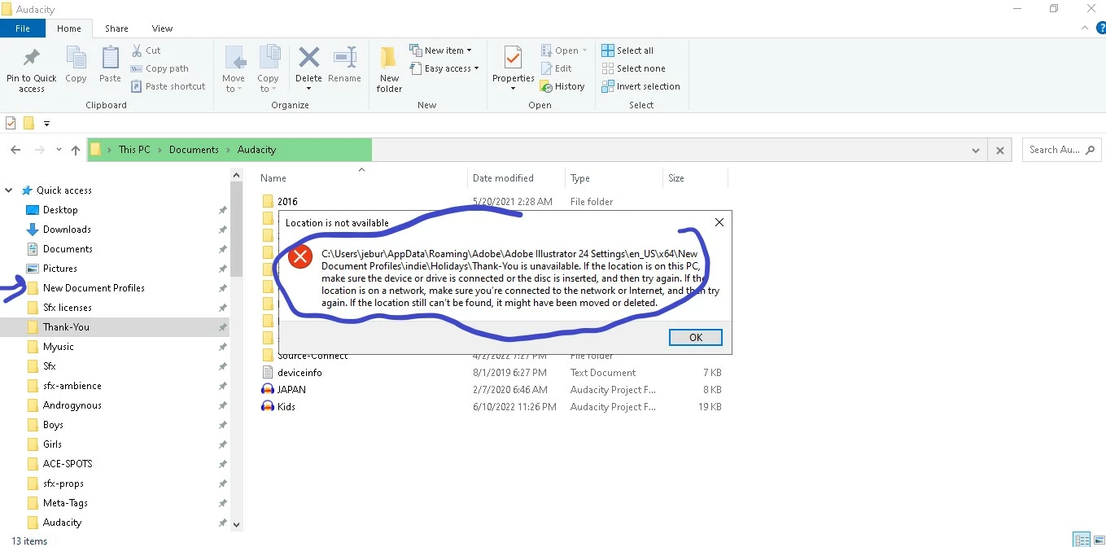Select Downloads in Quick access
1106x547 pixels.
(x=67, y=230)
